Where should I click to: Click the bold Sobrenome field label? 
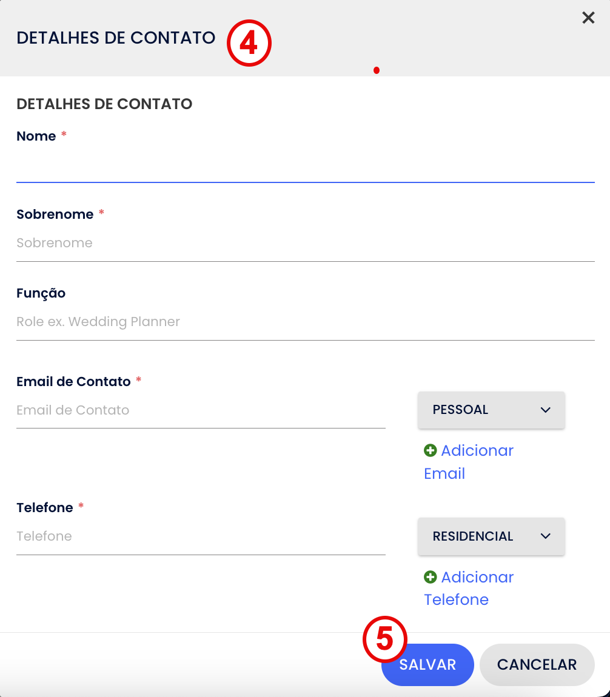[x=55, y=215]
